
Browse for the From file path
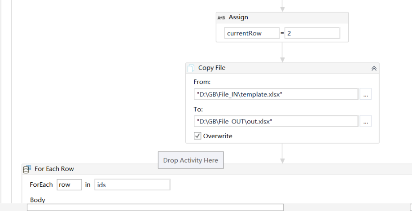point(365,94)
